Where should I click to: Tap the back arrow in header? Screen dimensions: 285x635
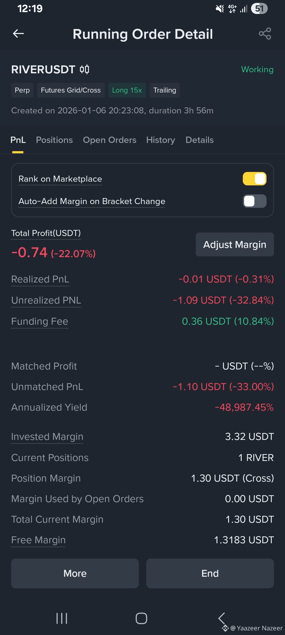18,33
